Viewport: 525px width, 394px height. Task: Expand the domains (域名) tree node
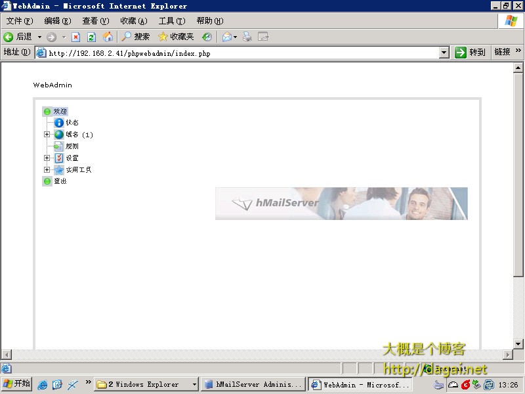pyautogui.click(x=47, y=135)
